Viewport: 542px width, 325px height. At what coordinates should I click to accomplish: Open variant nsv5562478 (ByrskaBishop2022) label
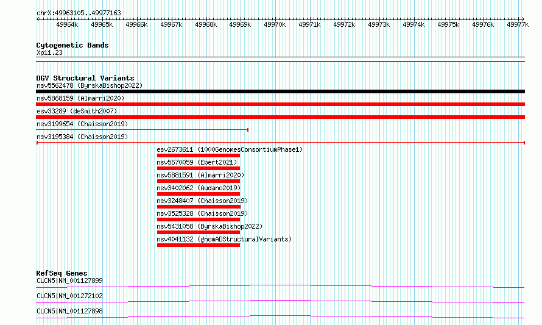click(x=90, y=85)
